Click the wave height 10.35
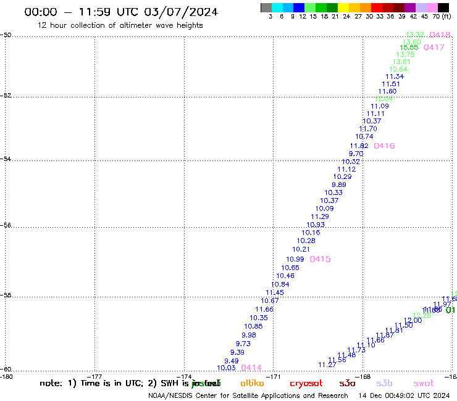The height and width of the screenshot is (401, 457). tap(259, 318)
